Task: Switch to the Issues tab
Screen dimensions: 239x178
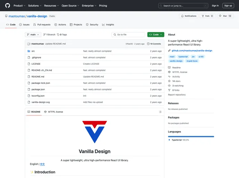Action: coord(24,25)
